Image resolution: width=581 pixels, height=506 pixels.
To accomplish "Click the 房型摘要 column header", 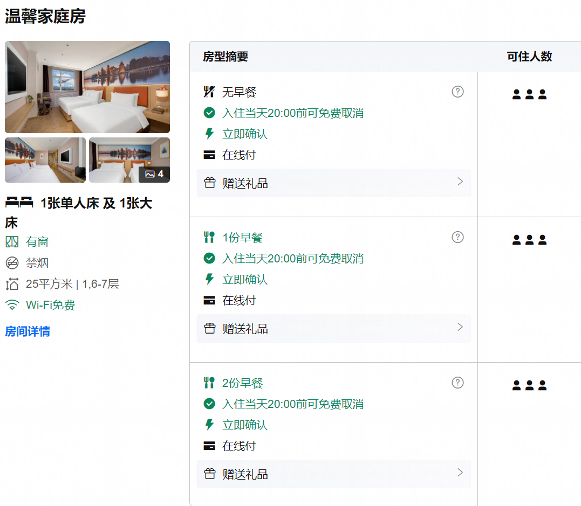I will pos(225,57).
